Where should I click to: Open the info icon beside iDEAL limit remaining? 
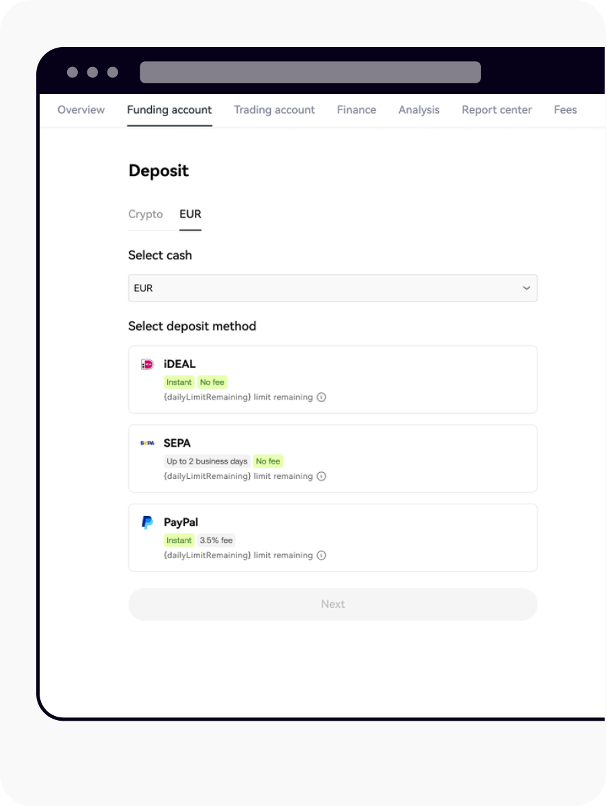pyautogui.click(x=321, y=397)
